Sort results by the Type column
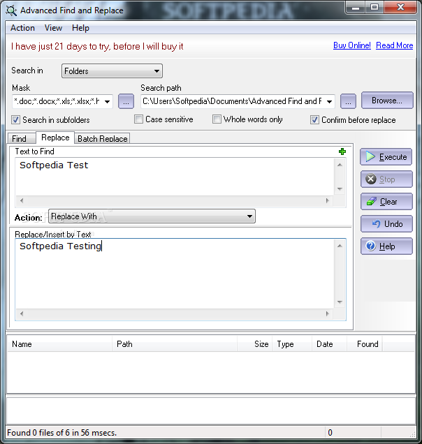Screen dimensions: 422x444 [292, 344]
